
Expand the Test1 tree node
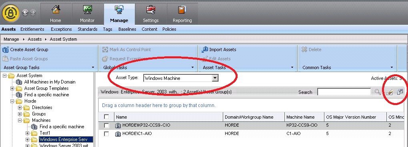coord(28,133)
